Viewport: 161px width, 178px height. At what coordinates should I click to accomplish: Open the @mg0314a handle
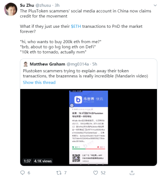[78, 64]
